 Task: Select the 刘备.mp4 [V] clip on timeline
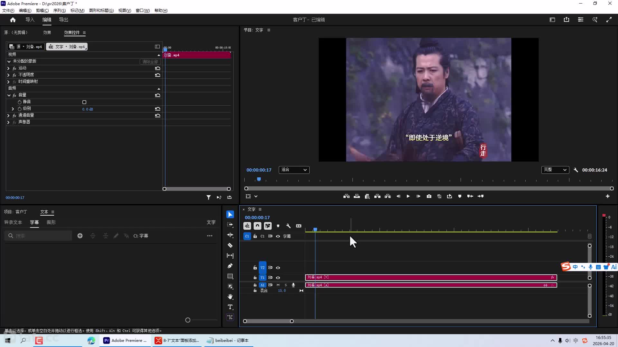(431, 277)
